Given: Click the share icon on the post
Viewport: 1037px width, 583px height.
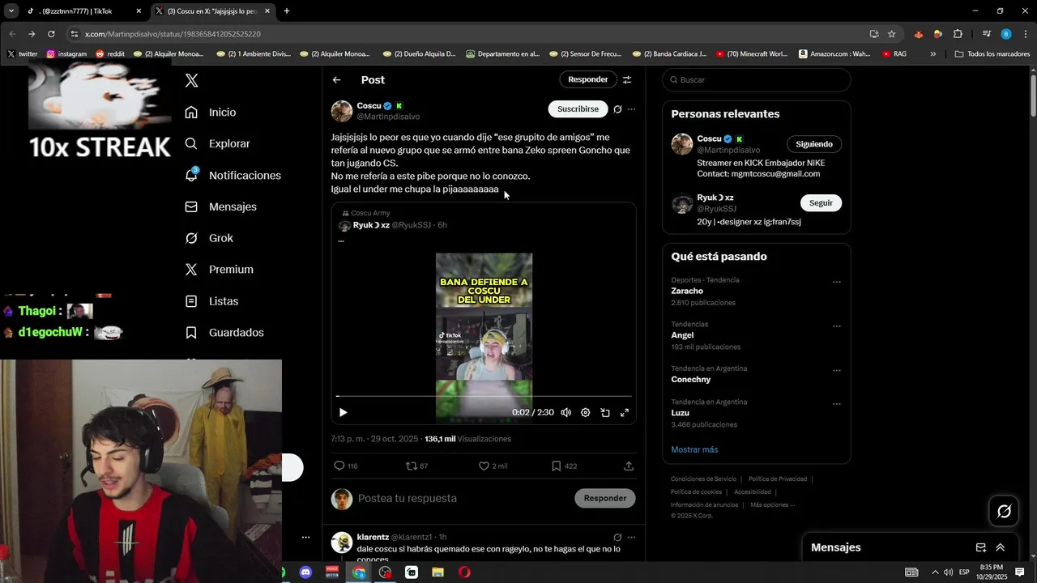Looking at the screenshot, I should click(x=629, y=466).
